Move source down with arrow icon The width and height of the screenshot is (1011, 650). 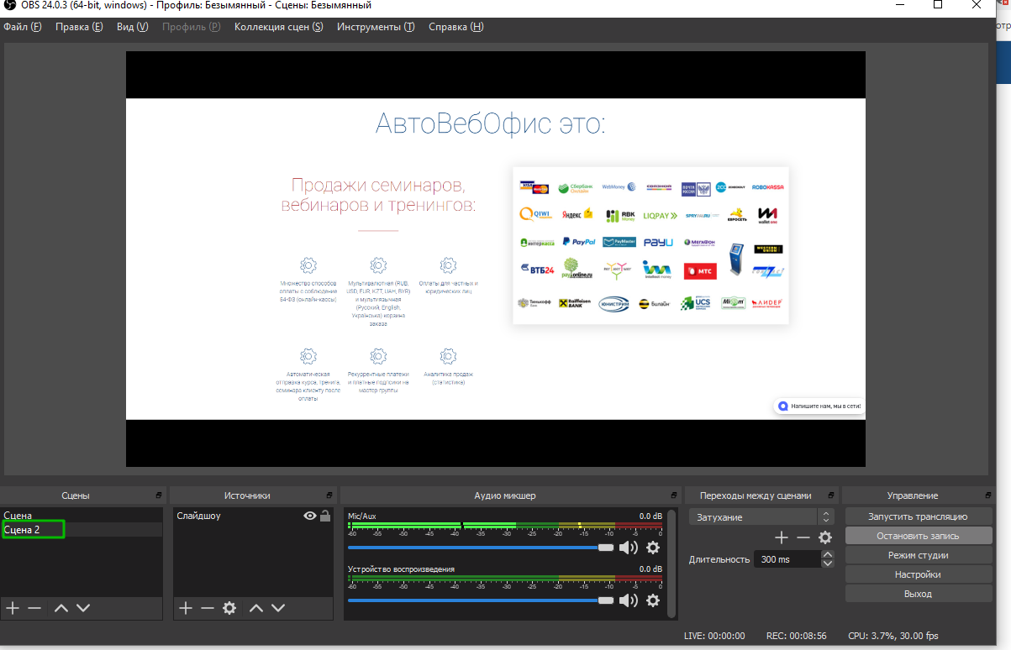pyautogui.click(x=278, y=608)
